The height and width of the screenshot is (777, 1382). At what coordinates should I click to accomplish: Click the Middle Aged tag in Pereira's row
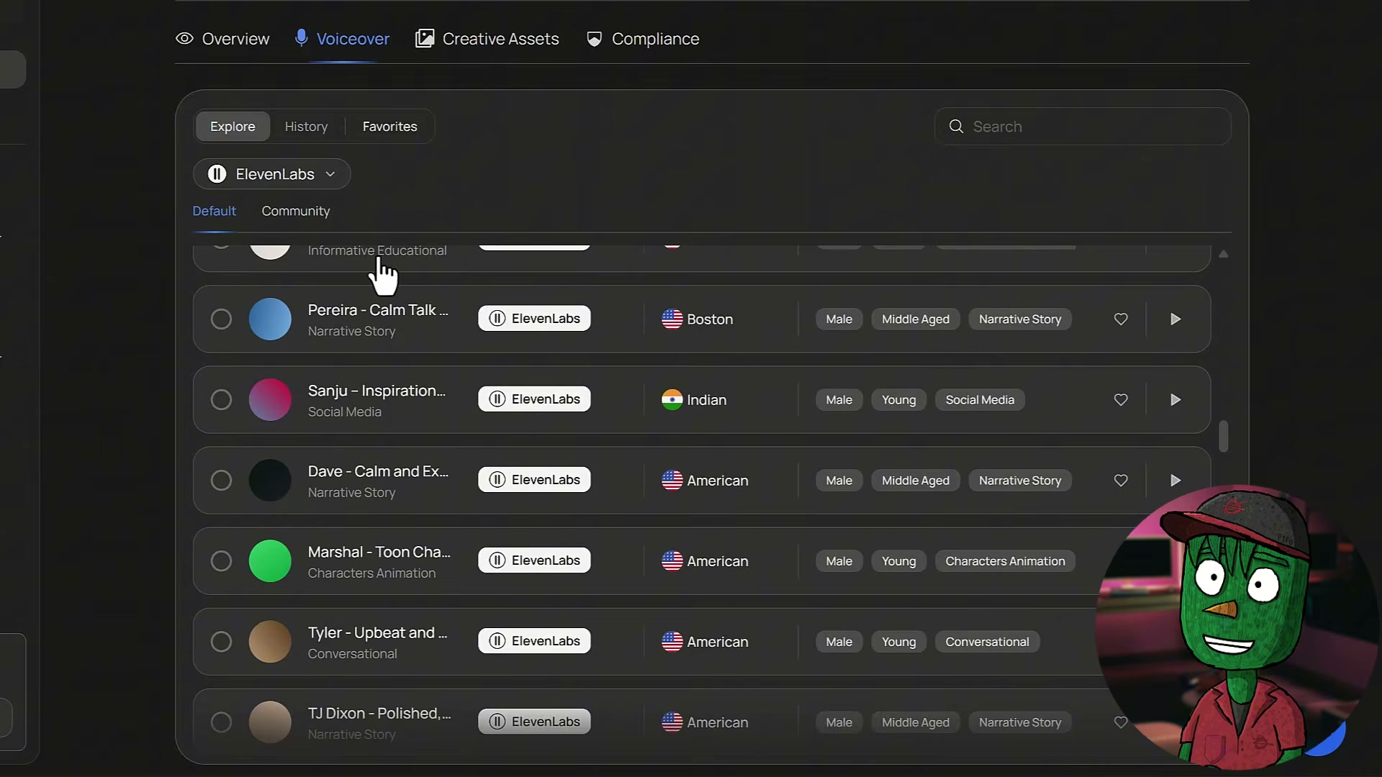coord(916,319)
